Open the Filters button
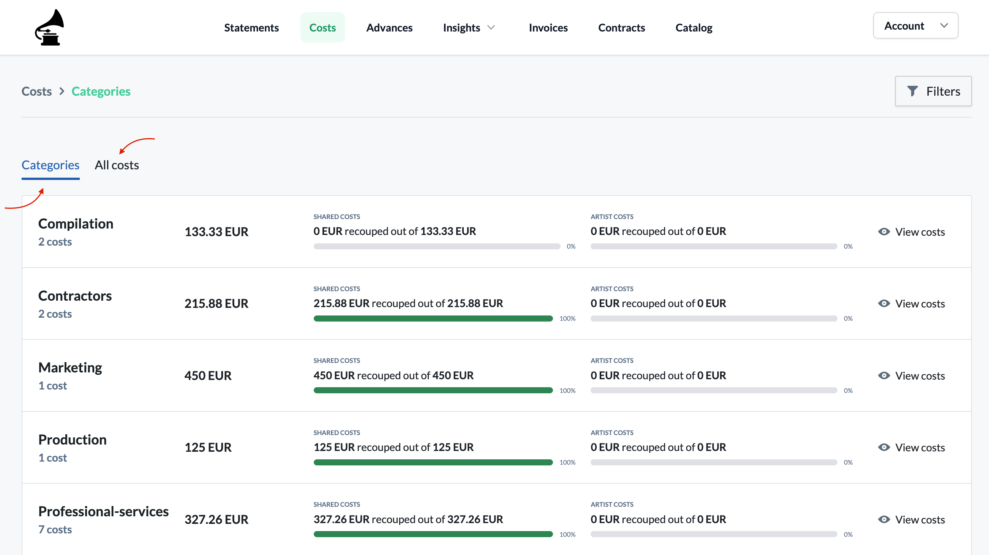The image size is (989, 555). pos(933,91)
